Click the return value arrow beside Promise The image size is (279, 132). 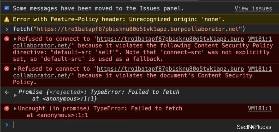coord(7,92)
